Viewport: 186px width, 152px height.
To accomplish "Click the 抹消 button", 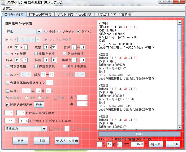I will (42, 141).
